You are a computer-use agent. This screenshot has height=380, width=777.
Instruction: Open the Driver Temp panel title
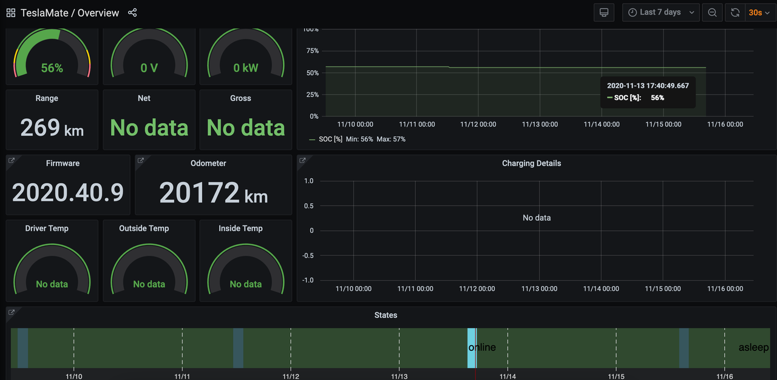tap(47, 228)
